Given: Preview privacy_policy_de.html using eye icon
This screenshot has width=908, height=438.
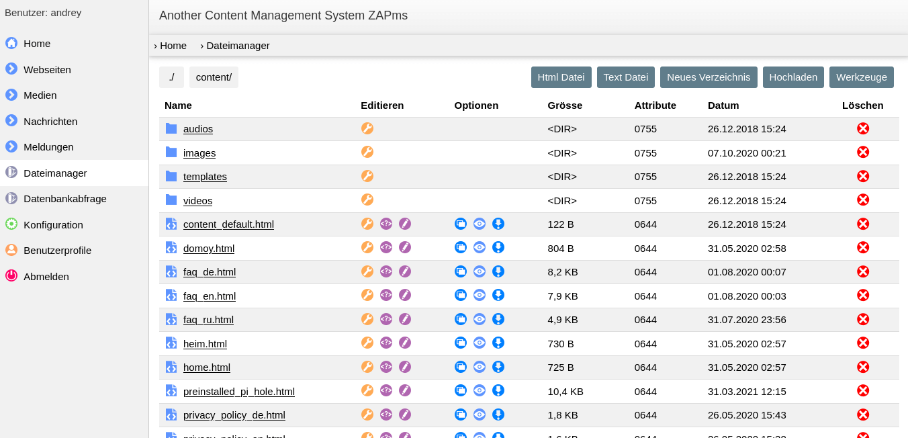Looking at the screenshot, I should 480,414.
